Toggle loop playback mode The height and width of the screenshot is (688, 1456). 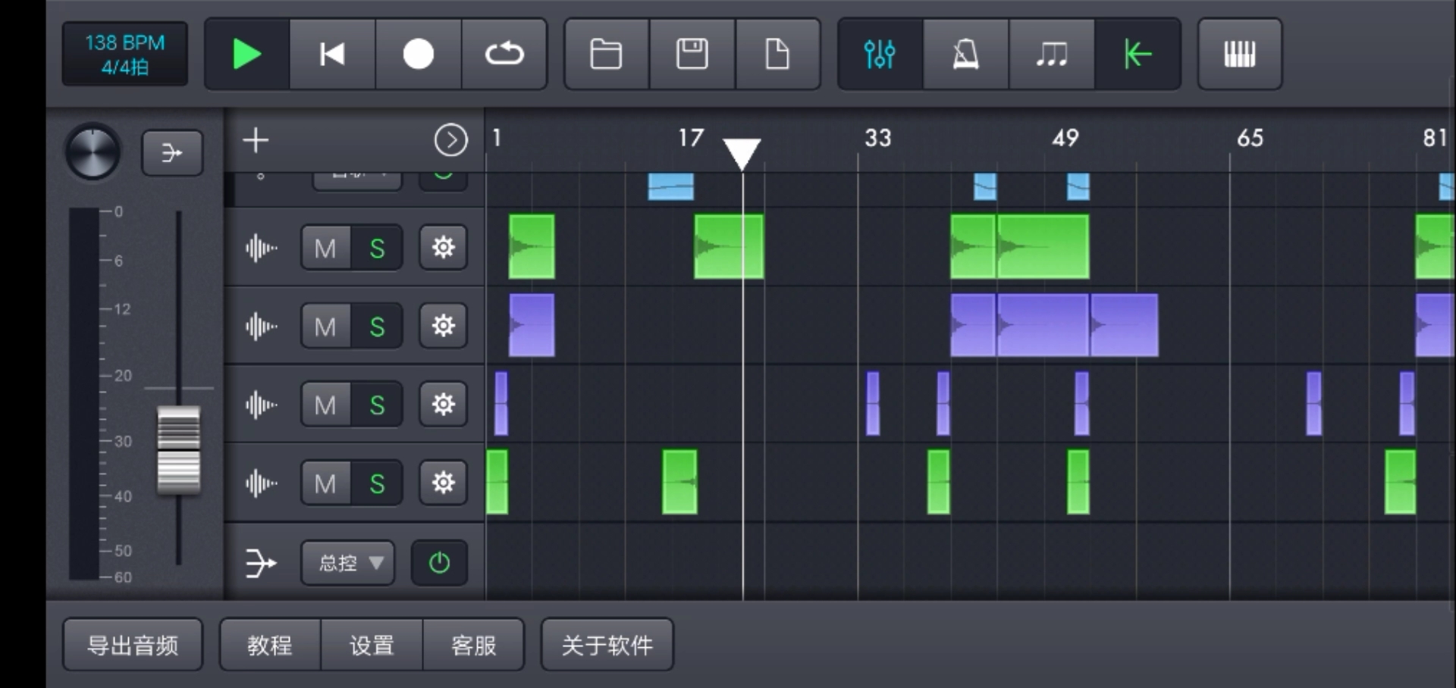click(504, 55)
